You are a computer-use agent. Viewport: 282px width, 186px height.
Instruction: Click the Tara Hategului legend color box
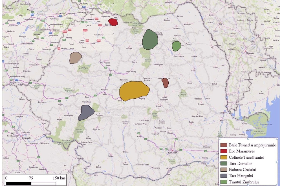pos(224,176)
